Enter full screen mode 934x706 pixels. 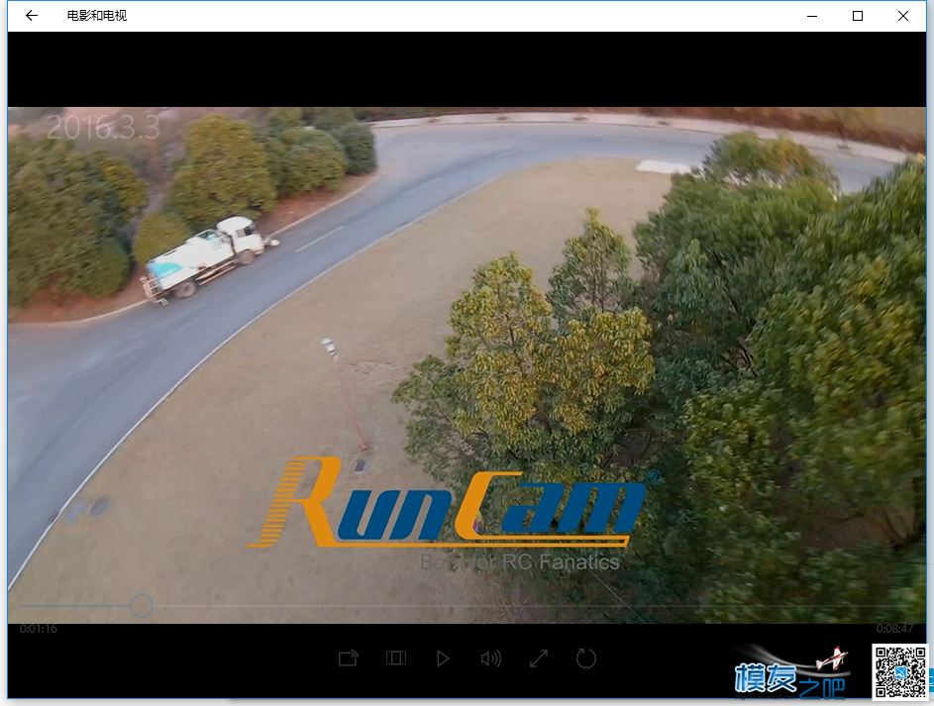tap(539, 658)
